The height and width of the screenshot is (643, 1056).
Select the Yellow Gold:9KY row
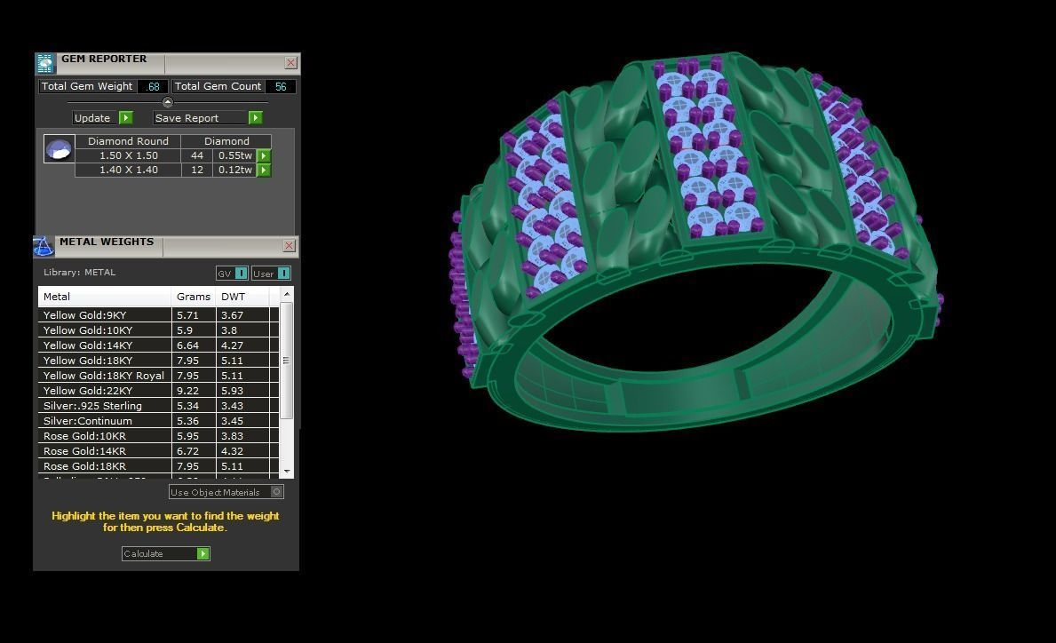[x=158, y=315]
